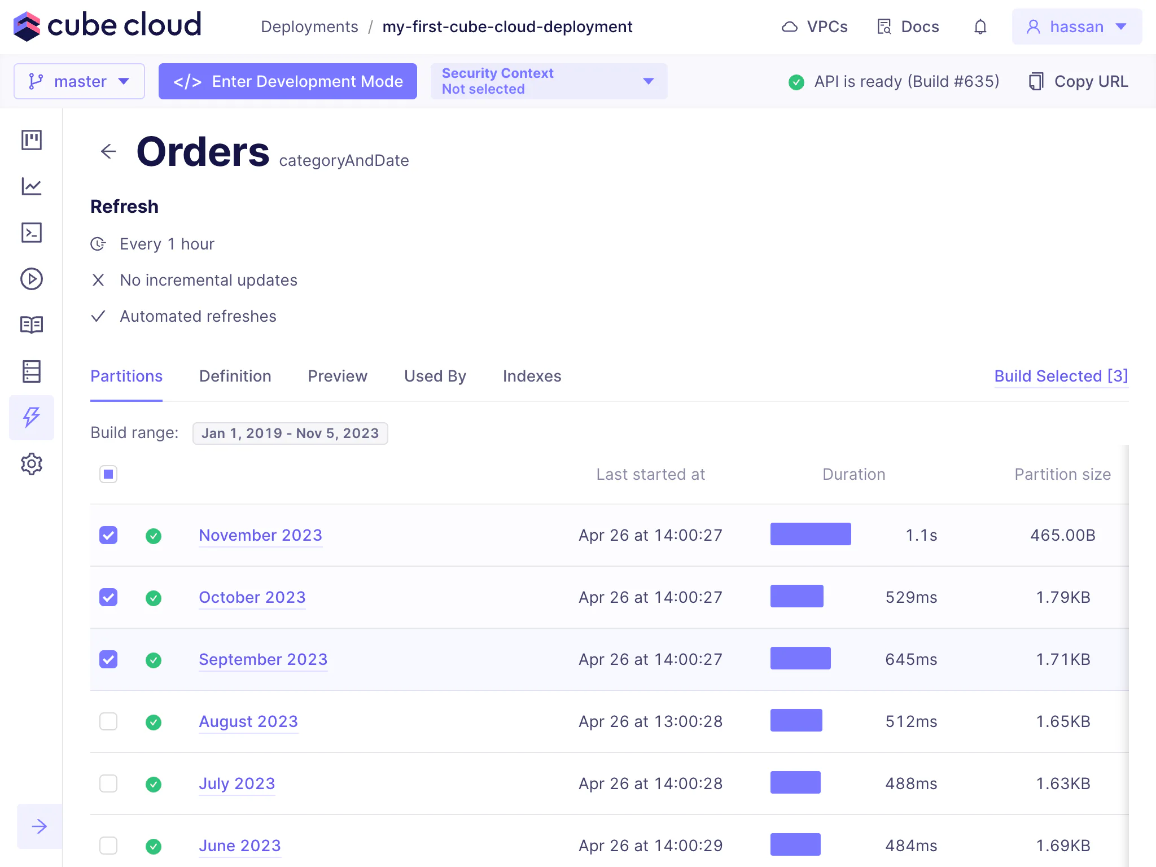
Task: Expand the Security Context dropdown
Action: [549, 81]
